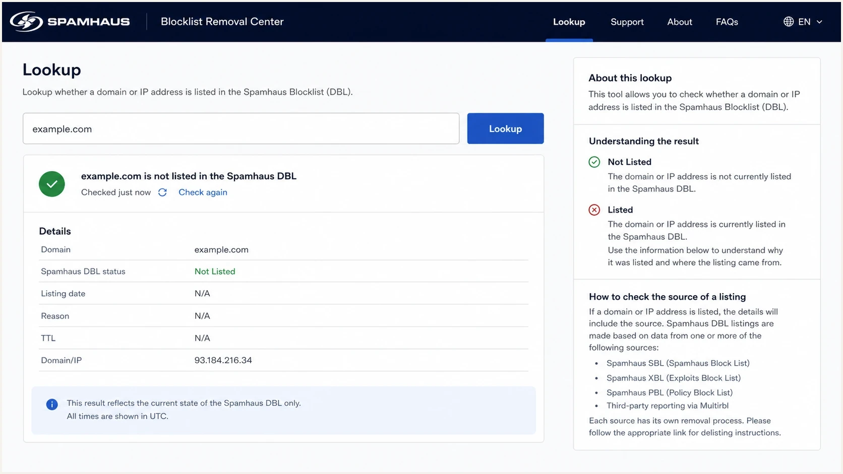This screenshot has width=843, height=474.
Task: Click the Domain value example.com in details
Action: point(221,250)
